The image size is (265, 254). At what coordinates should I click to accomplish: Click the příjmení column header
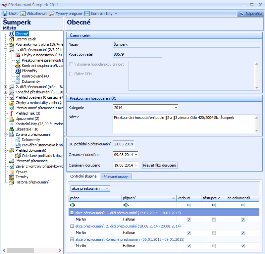point(149,198)
